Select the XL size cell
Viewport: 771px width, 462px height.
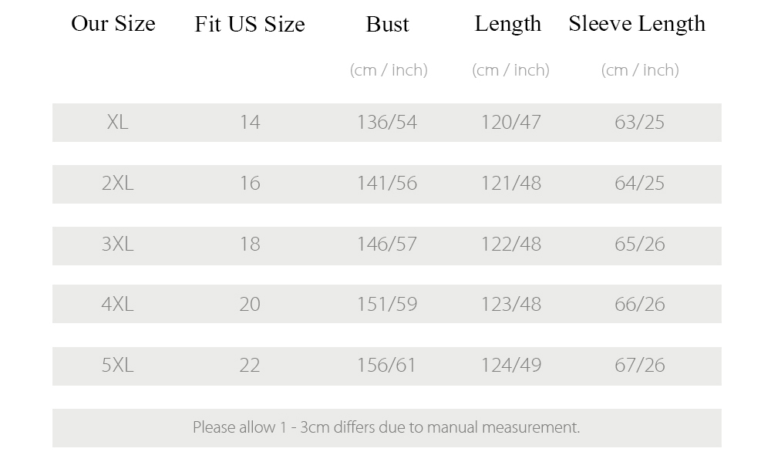click(117, 122)
